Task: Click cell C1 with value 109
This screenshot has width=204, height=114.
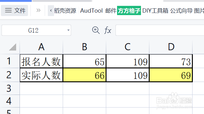Action: point(128,61)
